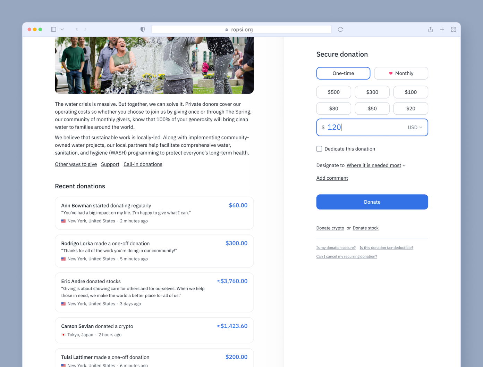Change the Where it is needed most designation
Screen dimensions: 483x367
click(x=374, y=165)
